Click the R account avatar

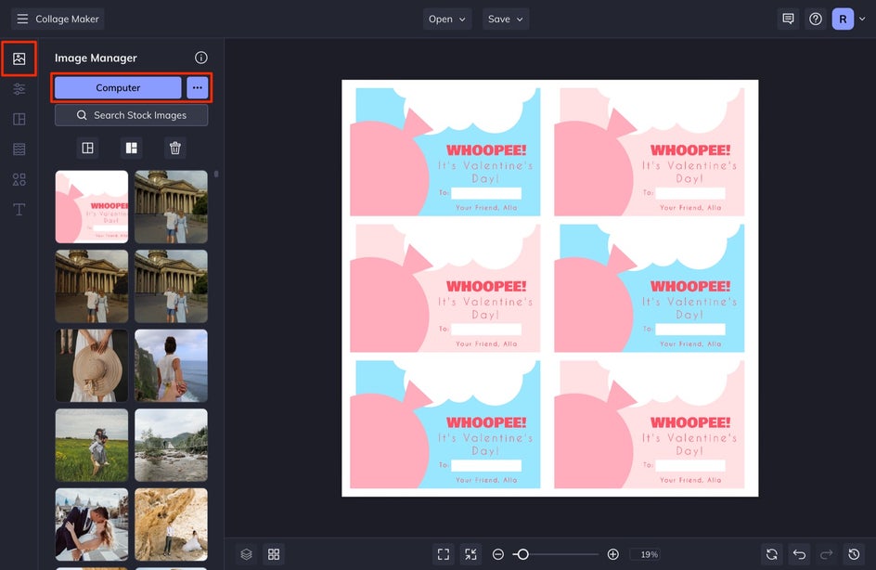[843, 19]
